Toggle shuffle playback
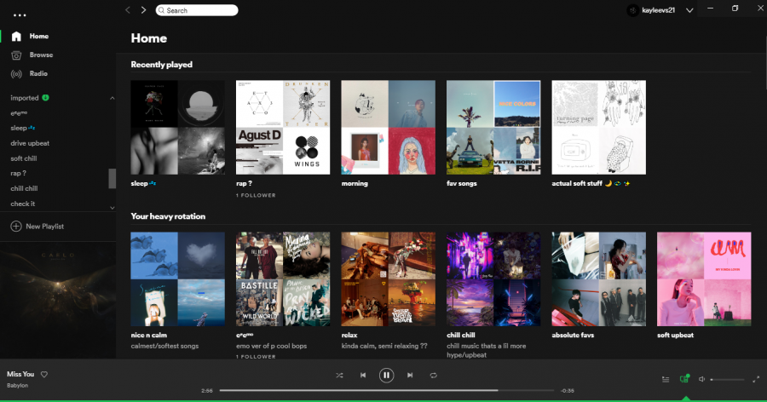 coord(339,375)
